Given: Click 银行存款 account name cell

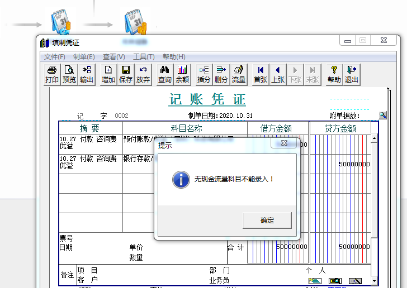Looking at the screenshot, I should coord(138,164).
